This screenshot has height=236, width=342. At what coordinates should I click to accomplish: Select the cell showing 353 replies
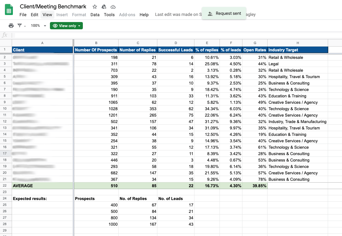138,109
